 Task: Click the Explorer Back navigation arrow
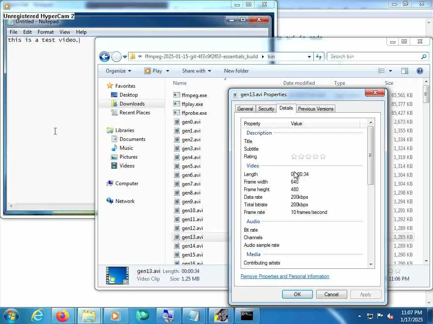coord(104,57)
